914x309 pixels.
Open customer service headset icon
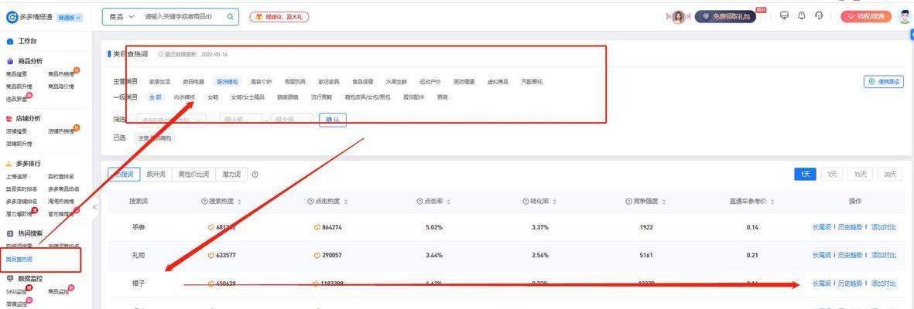[x=820, y=15]
